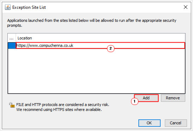
Task: Click the Java coffee cup title icon
Action: pyautogui.click(x=8, y=7)
